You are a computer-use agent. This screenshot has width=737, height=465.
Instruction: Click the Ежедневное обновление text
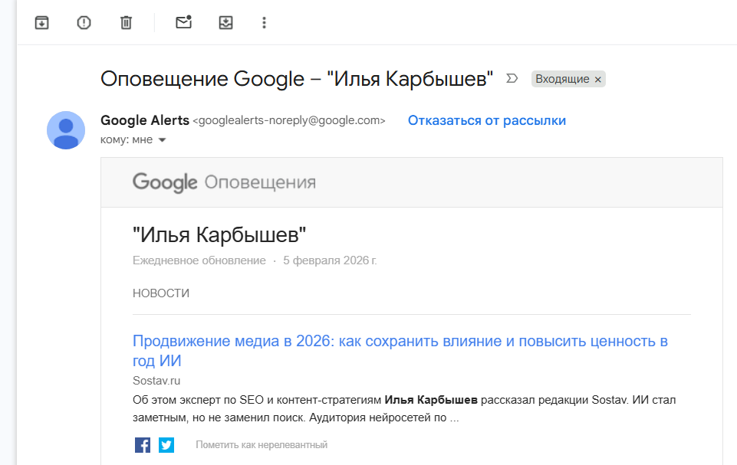point(199,260)
